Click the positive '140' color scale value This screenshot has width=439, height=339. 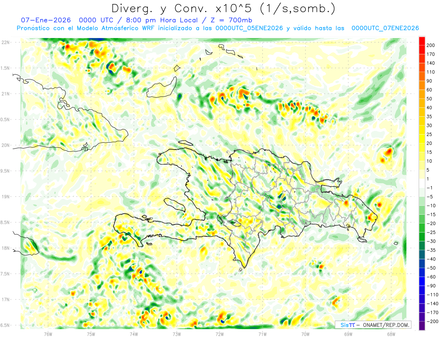click(x=431, y=63)
